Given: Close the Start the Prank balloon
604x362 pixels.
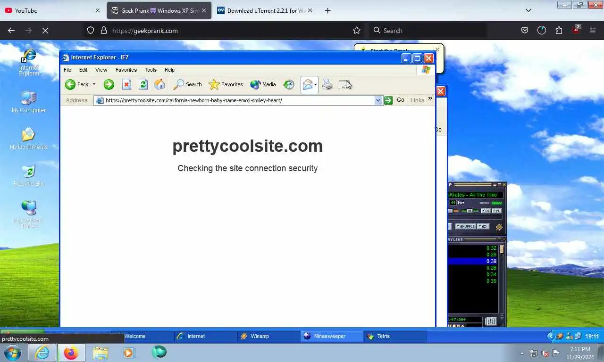Looking at the screenshot, I should (437, 49).
